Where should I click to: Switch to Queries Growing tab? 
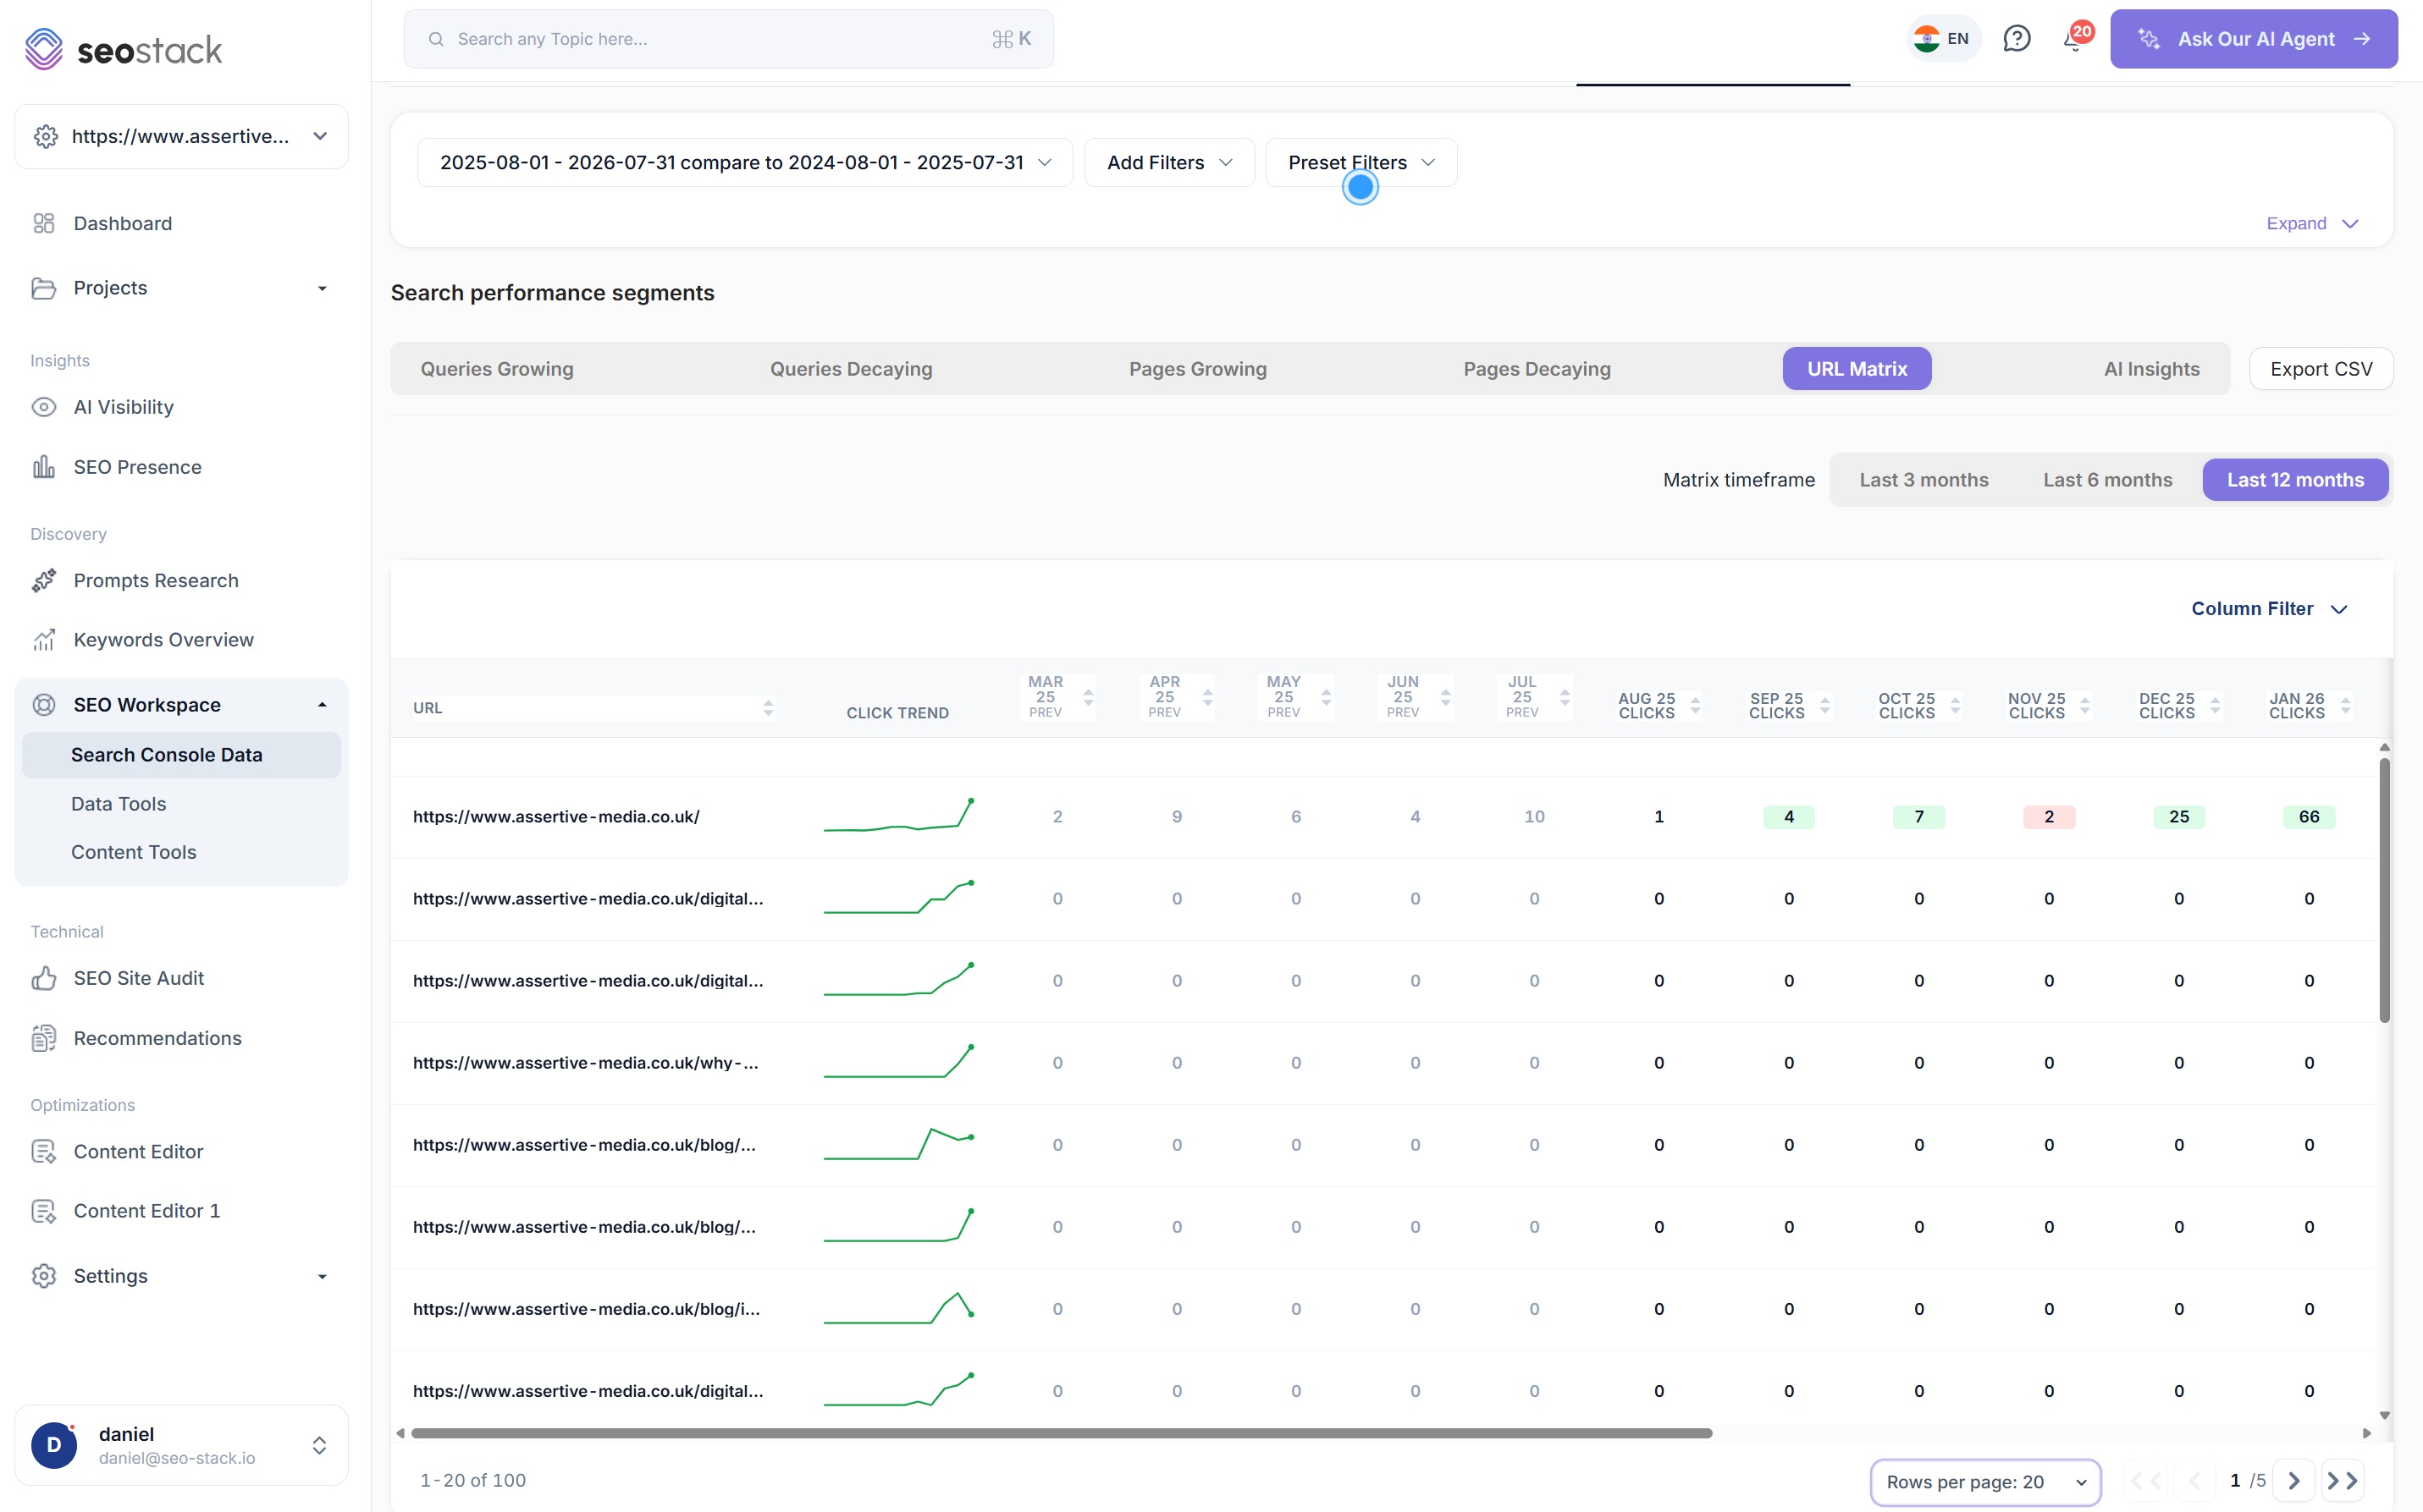(497, 369)
